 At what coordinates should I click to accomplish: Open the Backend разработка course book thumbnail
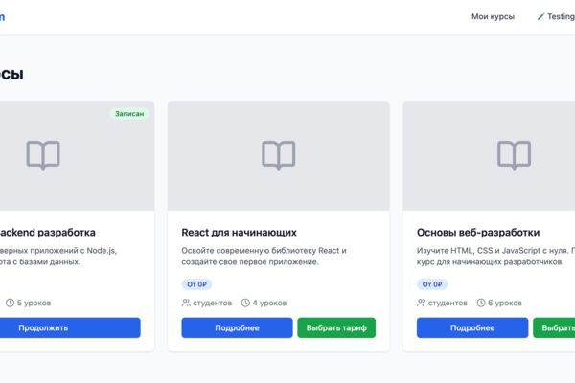point(43,155)
